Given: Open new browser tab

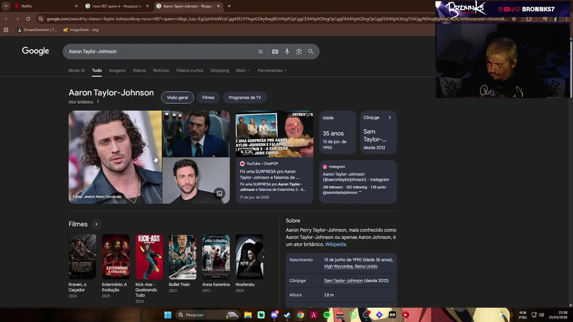Looking at the screenshot, I should pyautogui.click(x=229, y=6).
